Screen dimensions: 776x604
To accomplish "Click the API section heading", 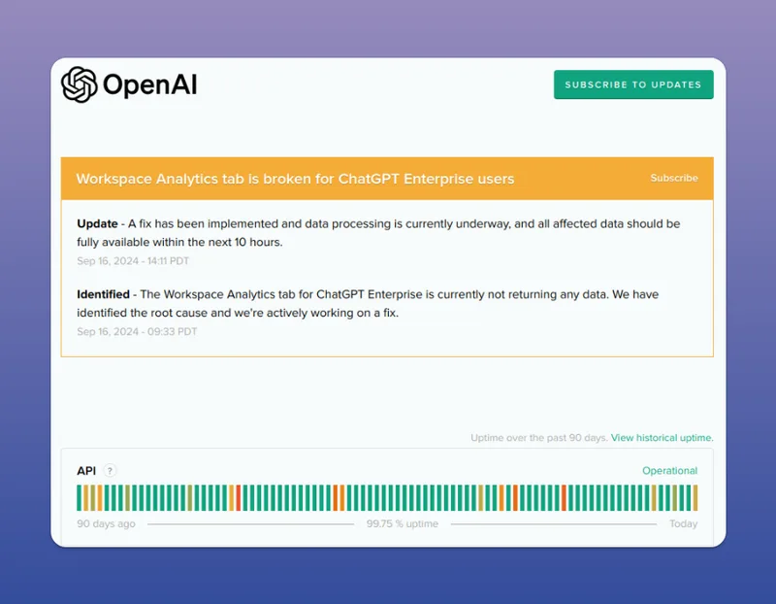I will coord(85,470).
